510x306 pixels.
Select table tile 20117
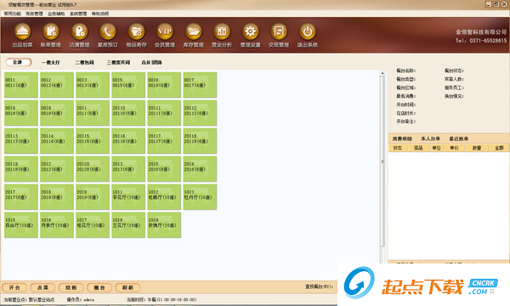pyautogui.click(x=164, y=141)
